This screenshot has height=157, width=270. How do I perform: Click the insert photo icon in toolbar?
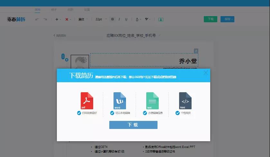point(161,19)
